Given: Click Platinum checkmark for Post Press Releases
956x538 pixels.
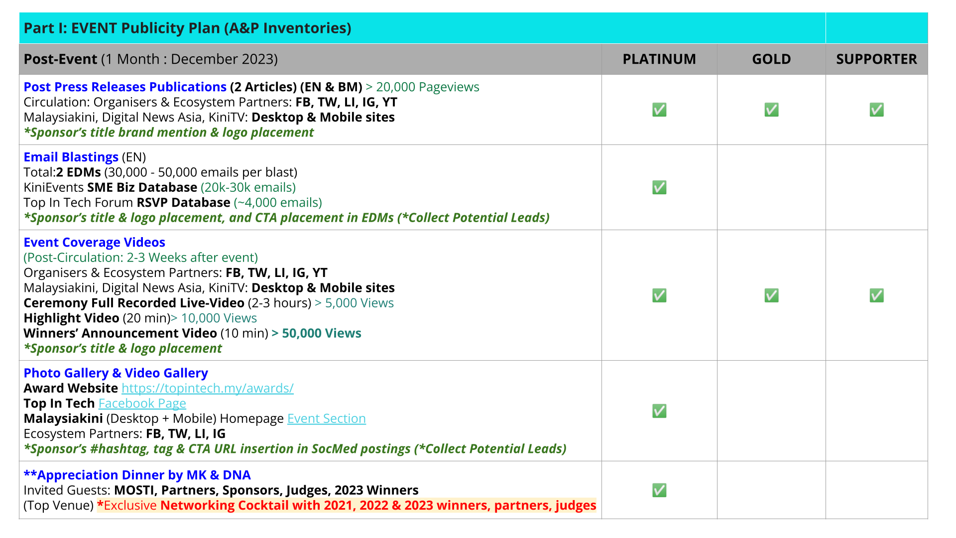Looking at the screenshot, I should 659,110.
